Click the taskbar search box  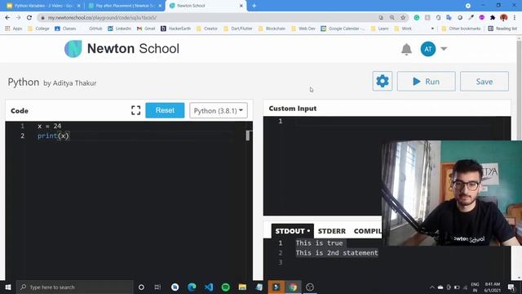(x=74, y=287)
